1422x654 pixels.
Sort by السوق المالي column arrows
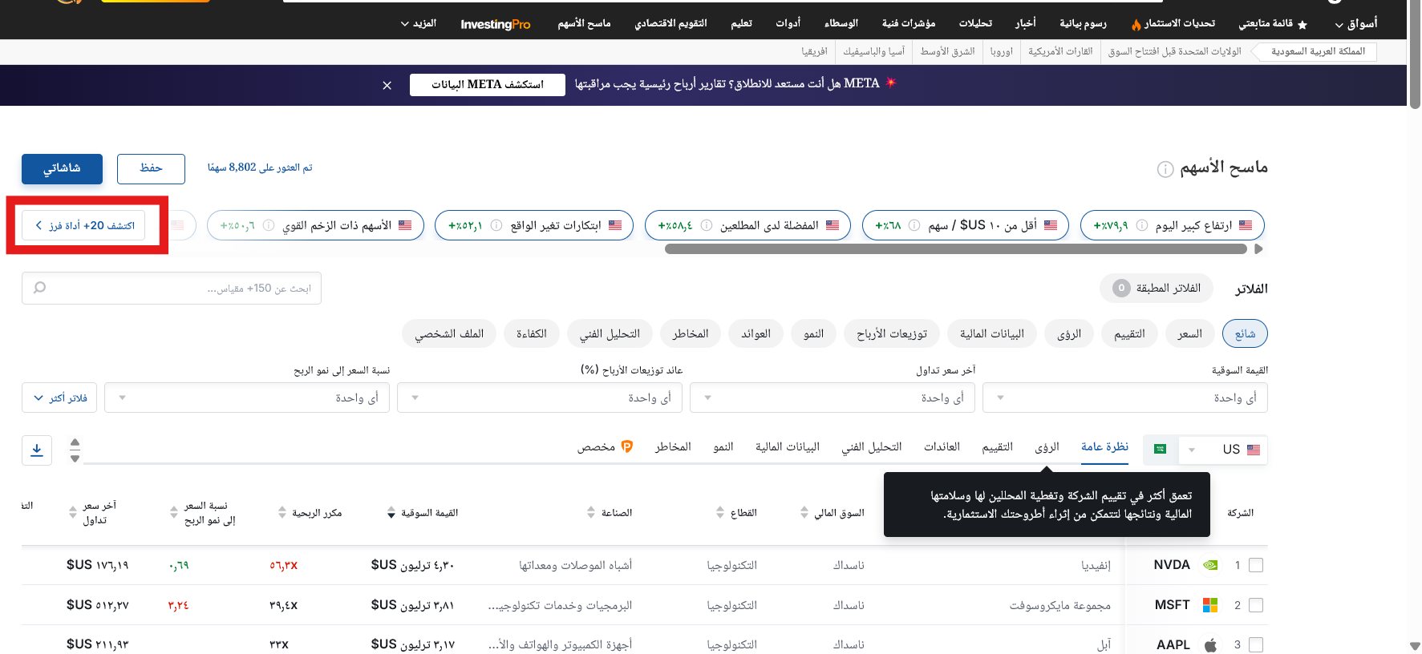tap(804, 513)
